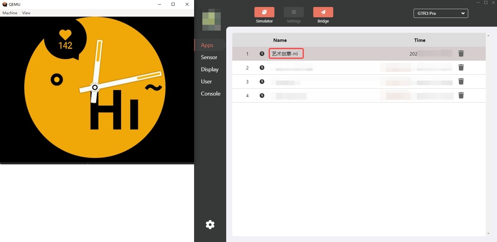Open the QEMU View menu
Image resolution: width=497 pixels, height=242 pixels.
coord(26,13)
